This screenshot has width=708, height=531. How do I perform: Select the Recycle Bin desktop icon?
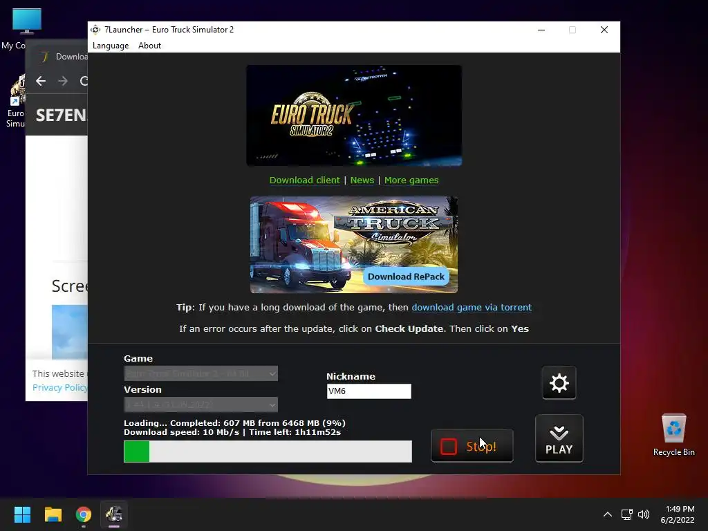(x=673, y=435)
